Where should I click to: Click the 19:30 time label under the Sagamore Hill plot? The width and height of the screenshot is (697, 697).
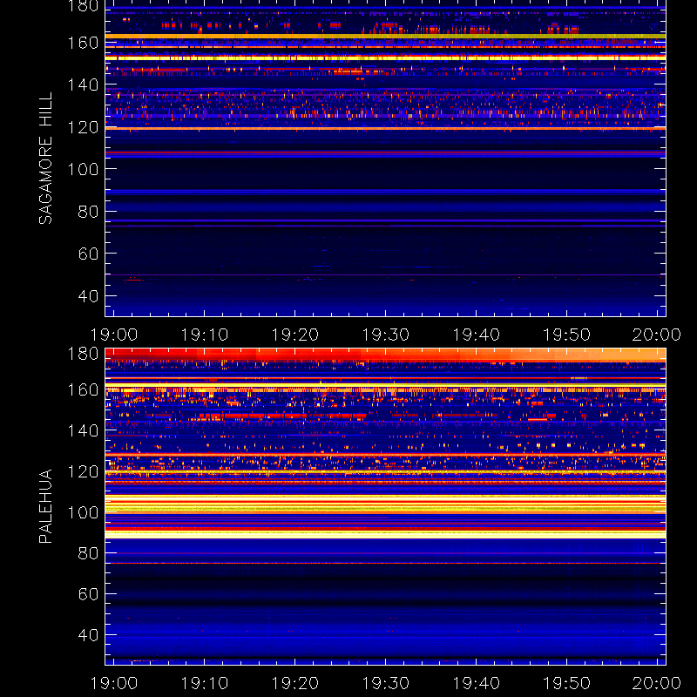pos(386,335)
